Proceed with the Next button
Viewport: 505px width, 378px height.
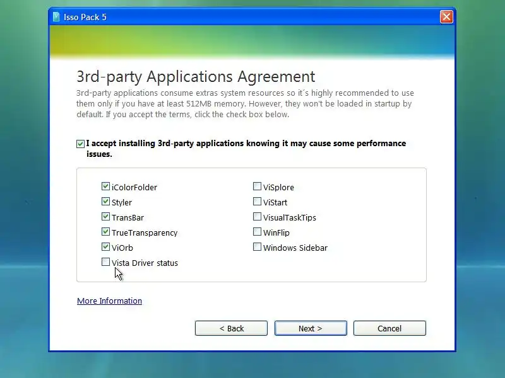point(311,328)
